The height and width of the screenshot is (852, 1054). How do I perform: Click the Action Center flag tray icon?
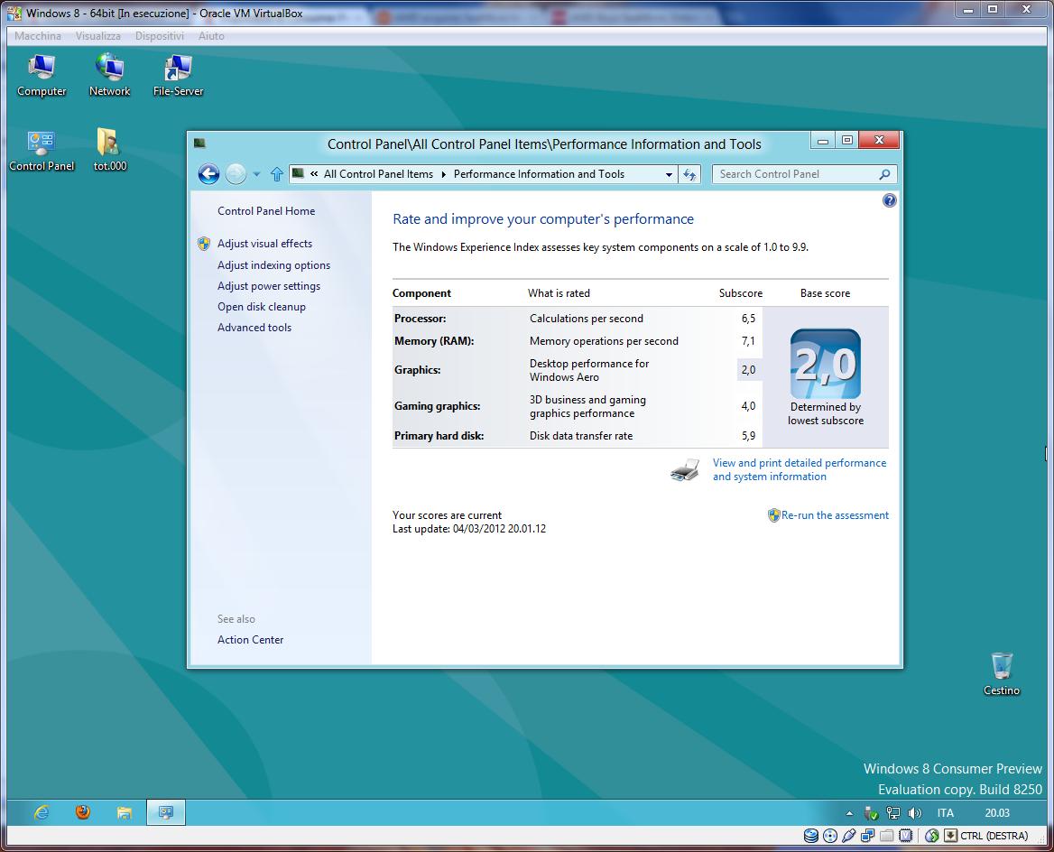(x=871, y=813)
